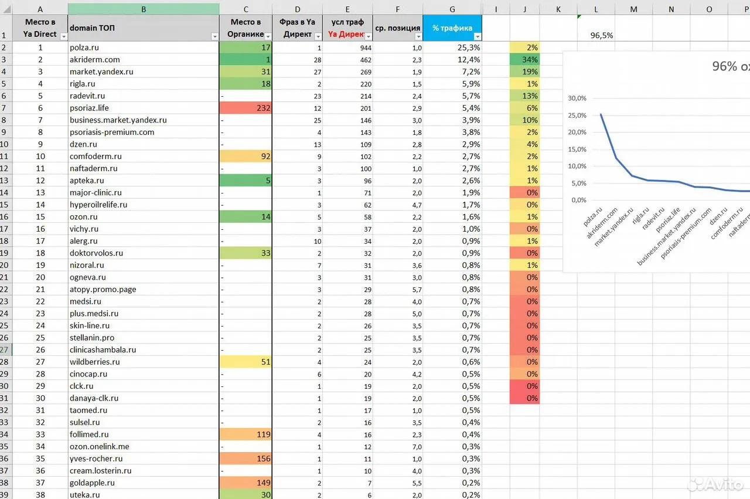Select the 'psoriaz.life' domain cell

144,108
